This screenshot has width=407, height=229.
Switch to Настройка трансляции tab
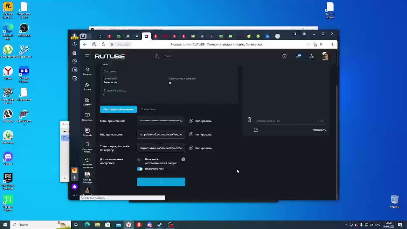click(118, 109)
